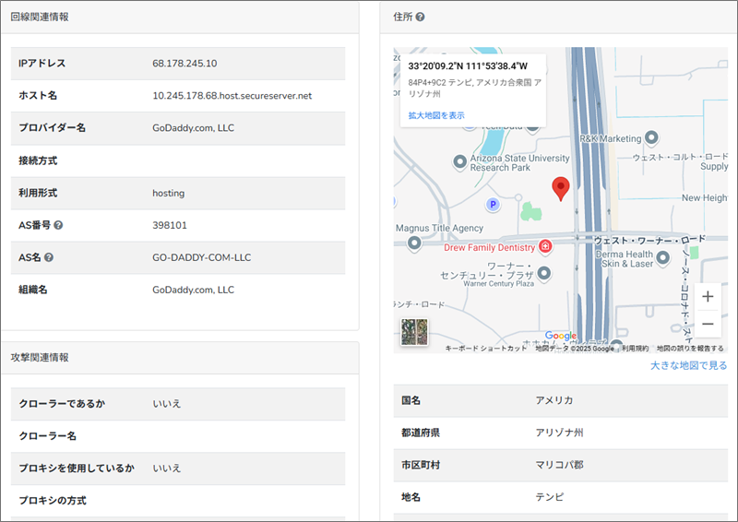738x522 pixels.
Task: Click AS number value 398101
Action: [x=170, y=225]
